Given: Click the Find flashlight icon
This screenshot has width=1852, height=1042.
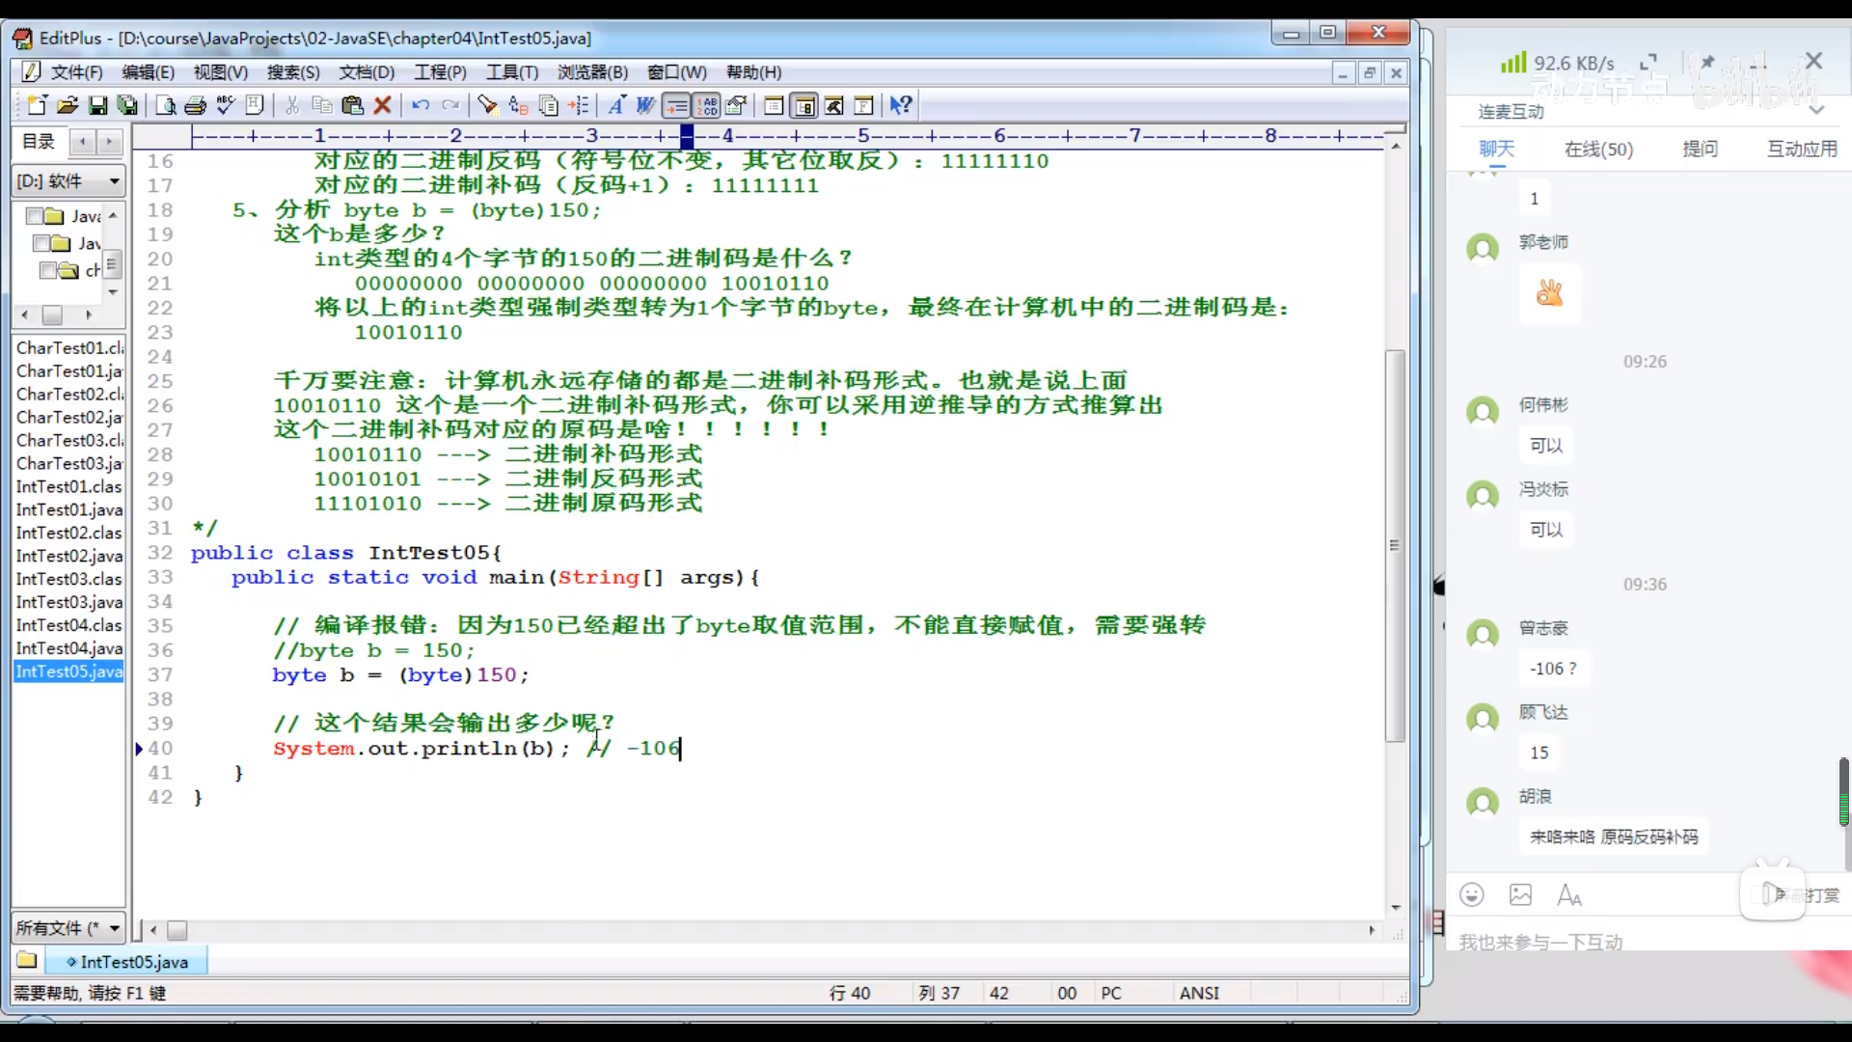Looking at the screenshot, I should (x=487, y=105).
